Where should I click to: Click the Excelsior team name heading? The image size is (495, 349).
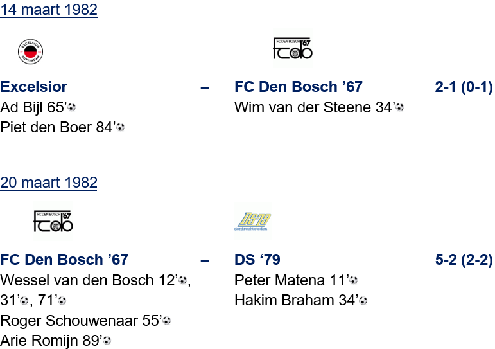pyautogui.click(x=34, y=87)
